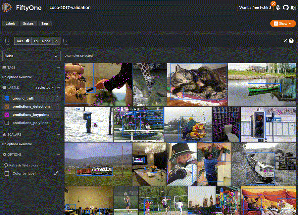
Task: Click the FiftyOne logo icon
Action: pyautogui.click(x=7, y=8)
